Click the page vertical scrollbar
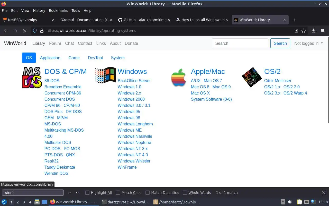The image size is (329, 206). pos(328,80)
